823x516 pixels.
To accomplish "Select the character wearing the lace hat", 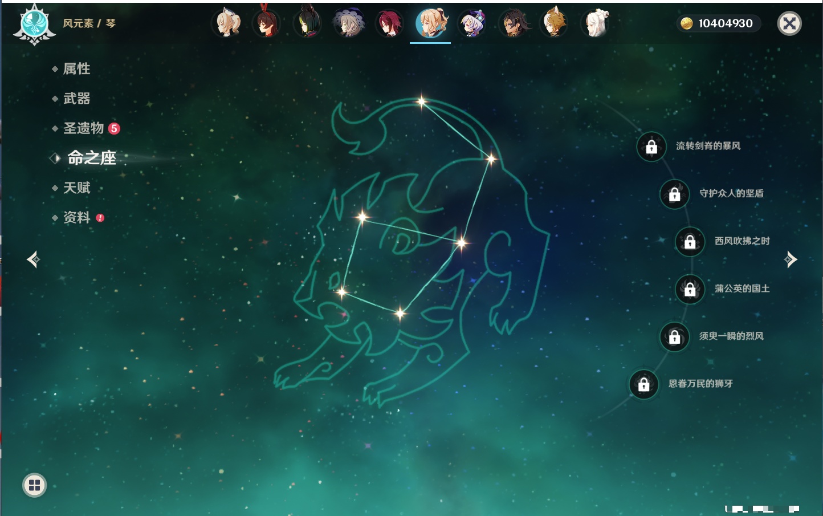I will click(348, 24).
